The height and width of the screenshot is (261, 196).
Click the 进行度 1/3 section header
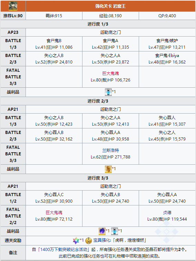pos(98,24)
